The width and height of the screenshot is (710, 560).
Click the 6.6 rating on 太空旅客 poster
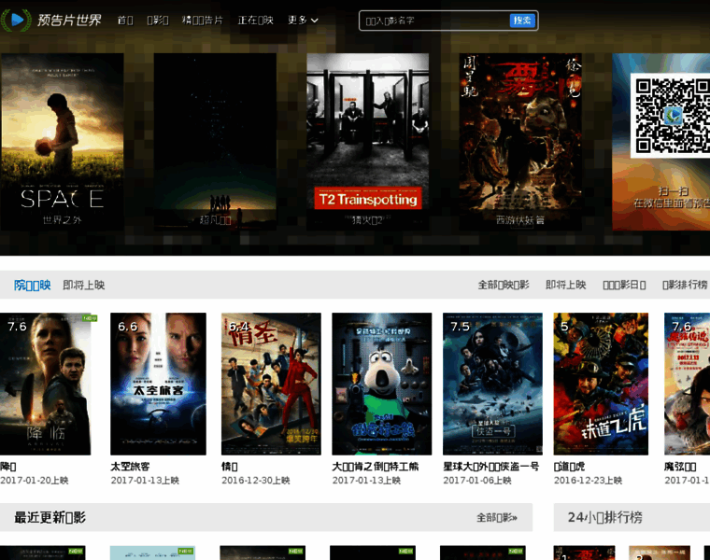point(128,326)
